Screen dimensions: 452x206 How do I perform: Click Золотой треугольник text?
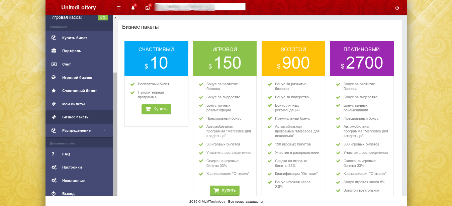click(x=361, y=190)
